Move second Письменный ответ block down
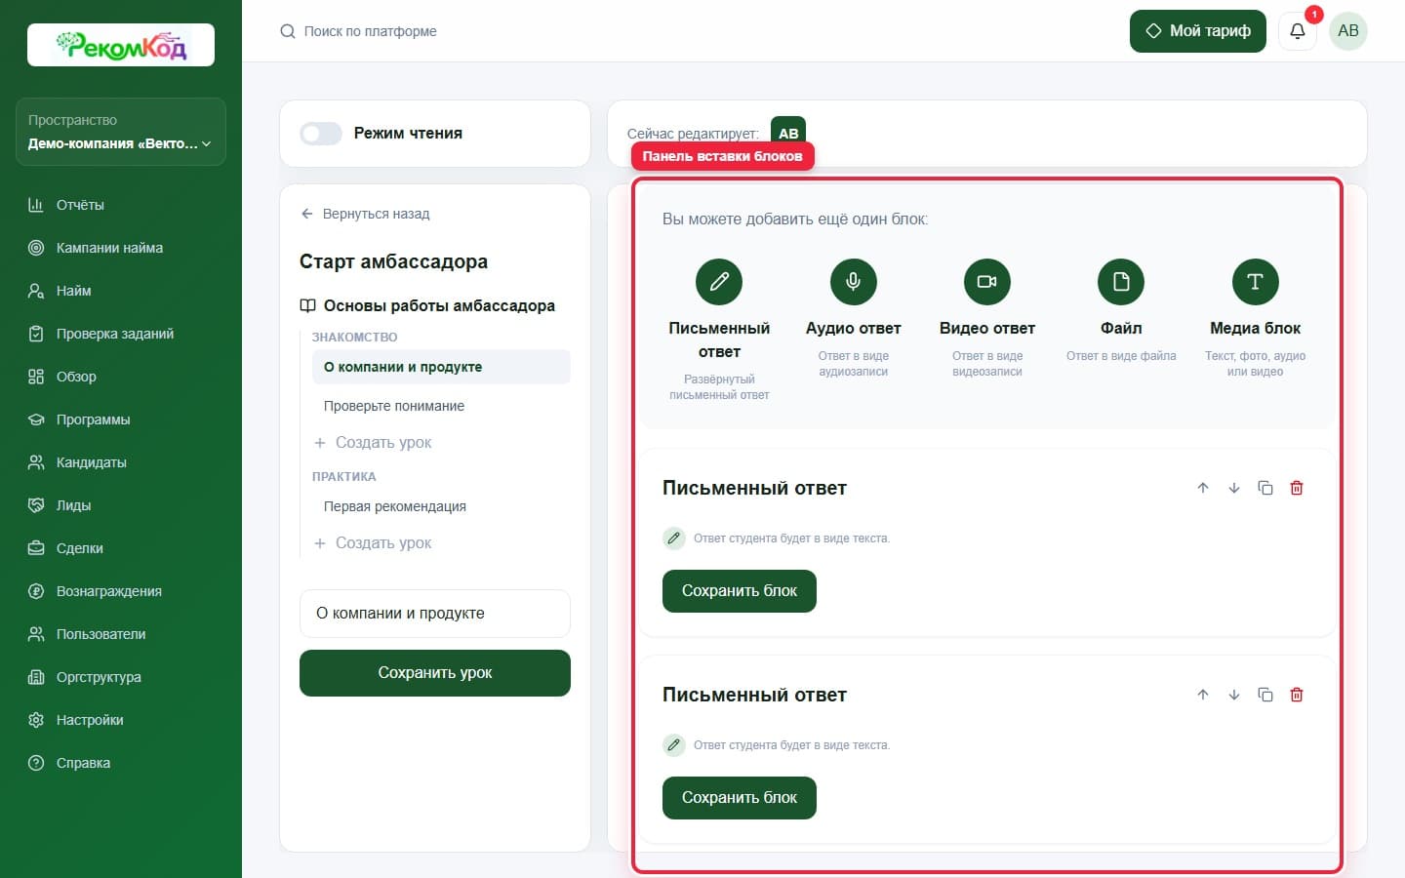 tap(1234, 695)
